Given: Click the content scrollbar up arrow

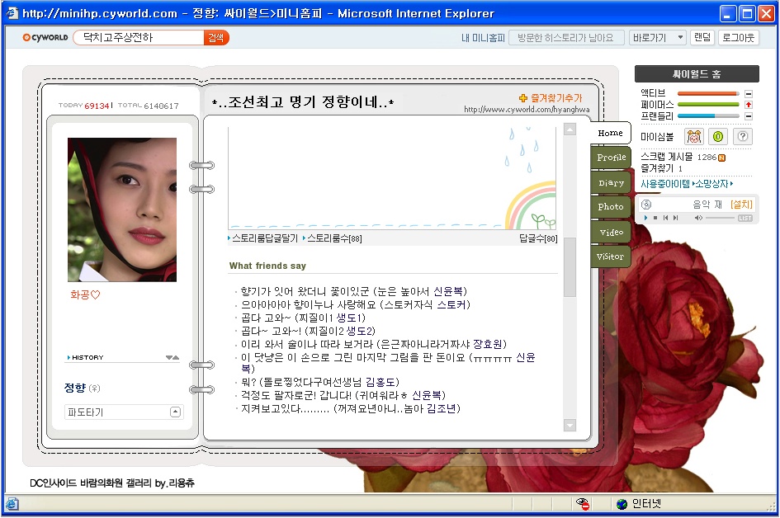Looking at the screenshot, I should (570, 129).
